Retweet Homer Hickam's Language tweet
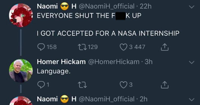Screen dimensions: 200x105 (82, 85)
